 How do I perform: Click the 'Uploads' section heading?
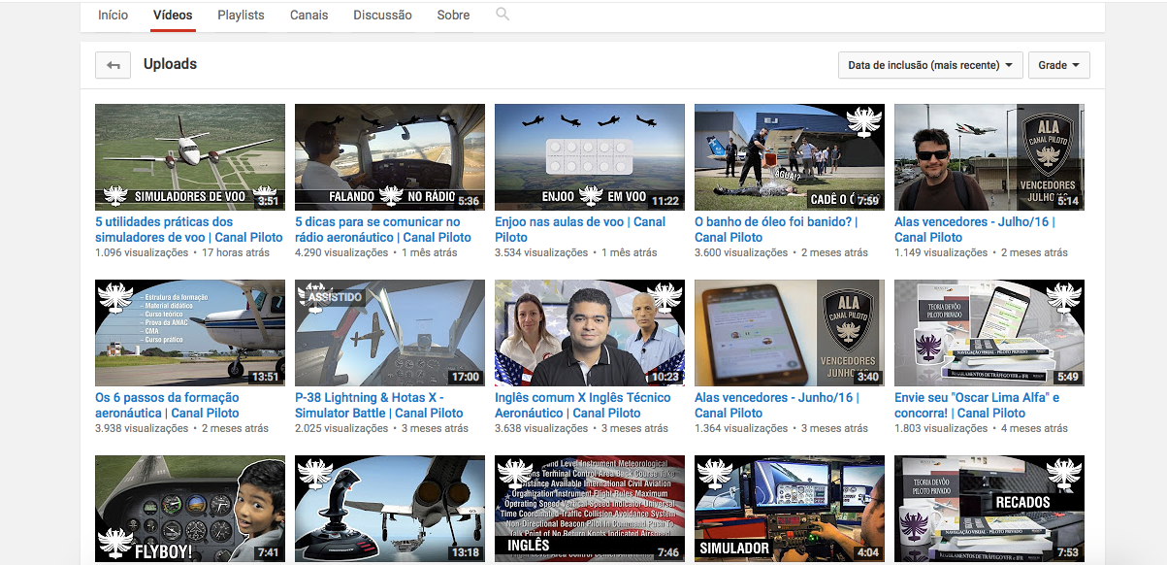170,64
